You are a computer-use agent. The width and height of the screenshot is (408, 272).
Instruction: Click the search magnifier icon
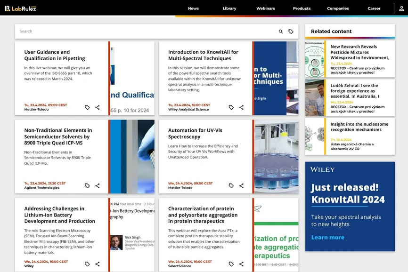pyautogui.click(x=280, y=32)
